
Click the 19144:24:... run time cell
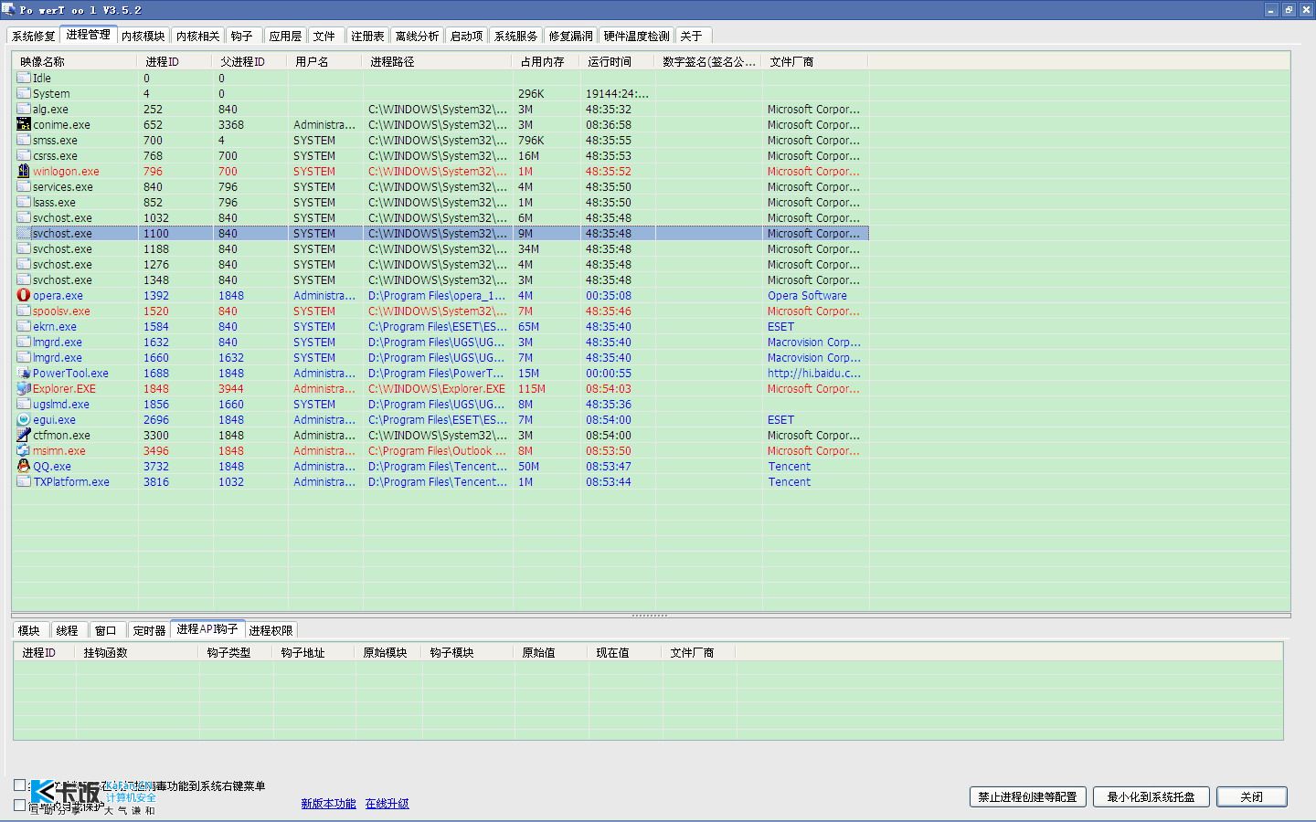[x=617, y=93]
